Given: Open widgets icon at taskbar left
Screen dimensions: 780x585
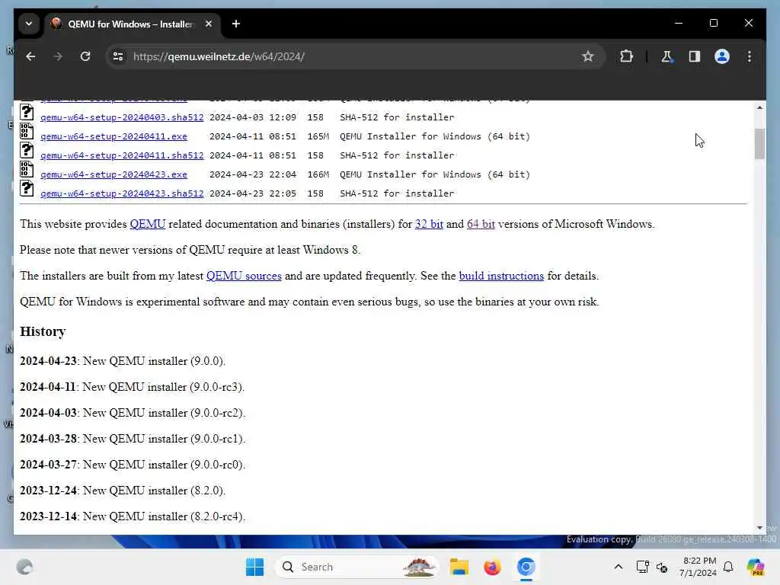Looking at the screenshot, I should [x=25, y=567].
